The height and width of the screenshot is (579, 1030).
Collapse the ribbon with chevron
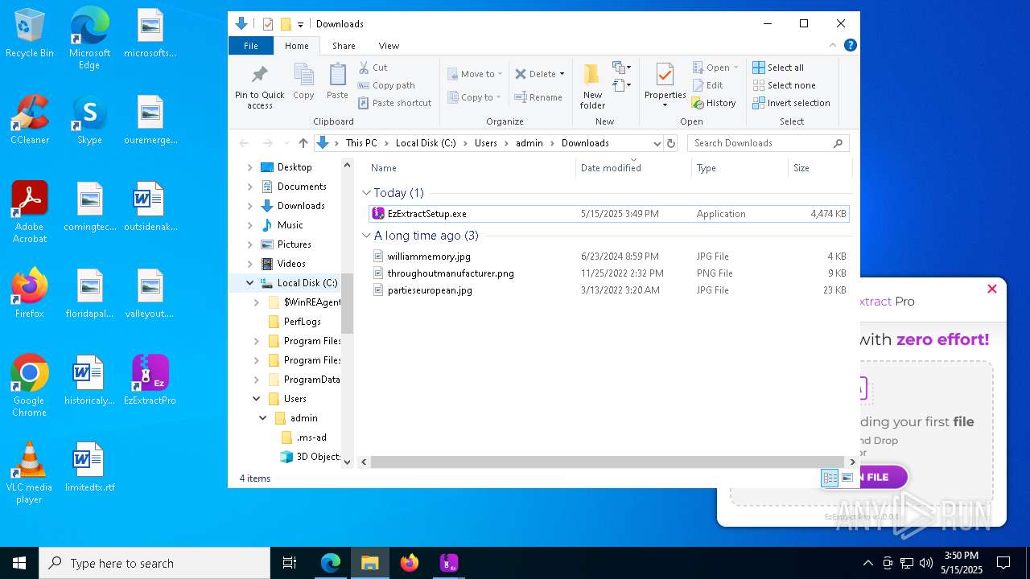point(833,46)
